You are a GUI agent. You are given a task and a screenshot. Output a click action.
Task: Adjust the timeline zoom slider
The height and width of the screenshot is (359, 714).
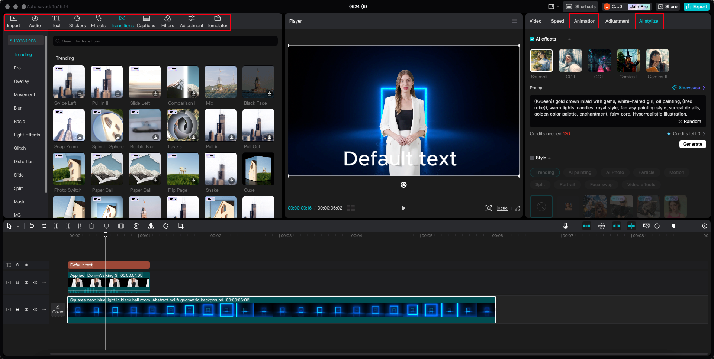[x=673, y=226]
